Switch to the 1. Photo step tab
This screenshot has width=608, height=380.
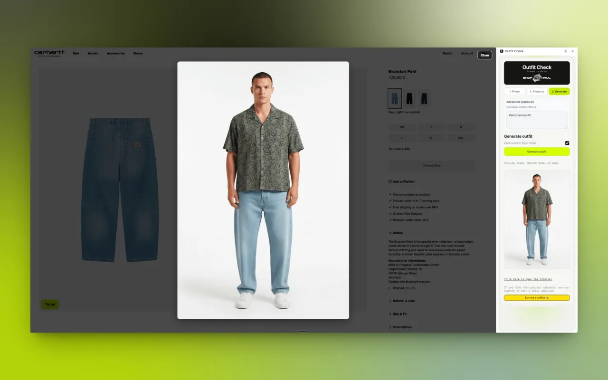click(x=514, y=92)
